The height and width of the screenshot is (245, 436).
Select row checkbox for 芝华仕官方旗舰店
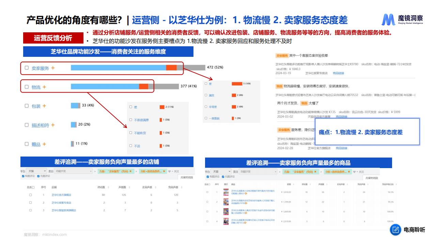[x=30, y=195]
